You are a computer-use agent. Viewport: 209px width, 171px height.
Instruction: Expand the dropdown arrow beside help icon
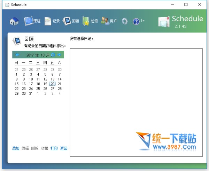click(143, 21)
